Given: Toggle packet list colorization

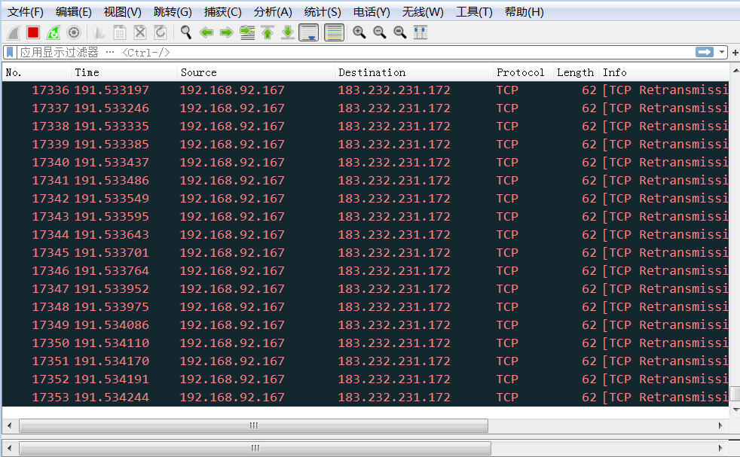Looking at the screenshot, I should pos(334,32).
